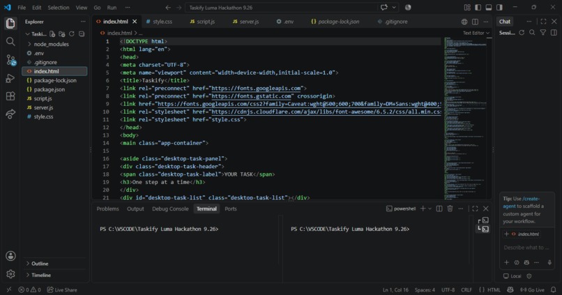
Task: Split the terminal pane
Action: pyautogui.click(x=439, y=209)
